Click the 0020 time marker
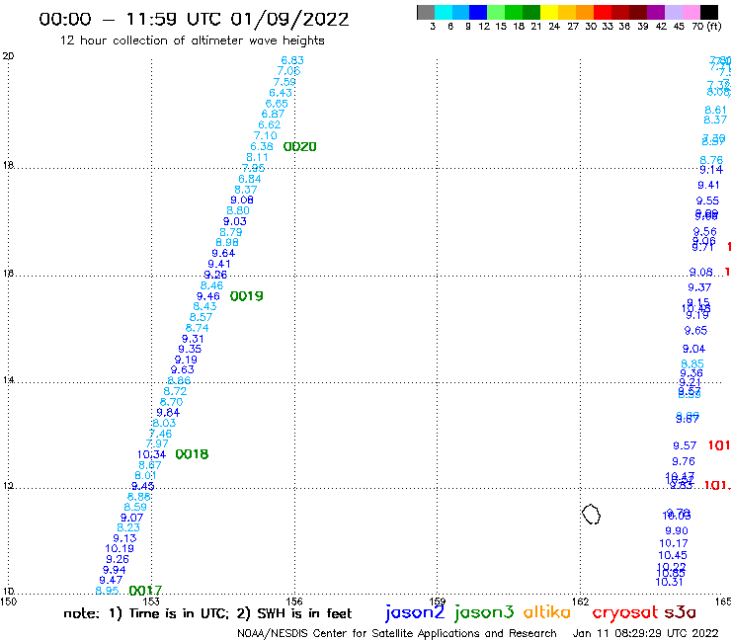 pos(299,147)
